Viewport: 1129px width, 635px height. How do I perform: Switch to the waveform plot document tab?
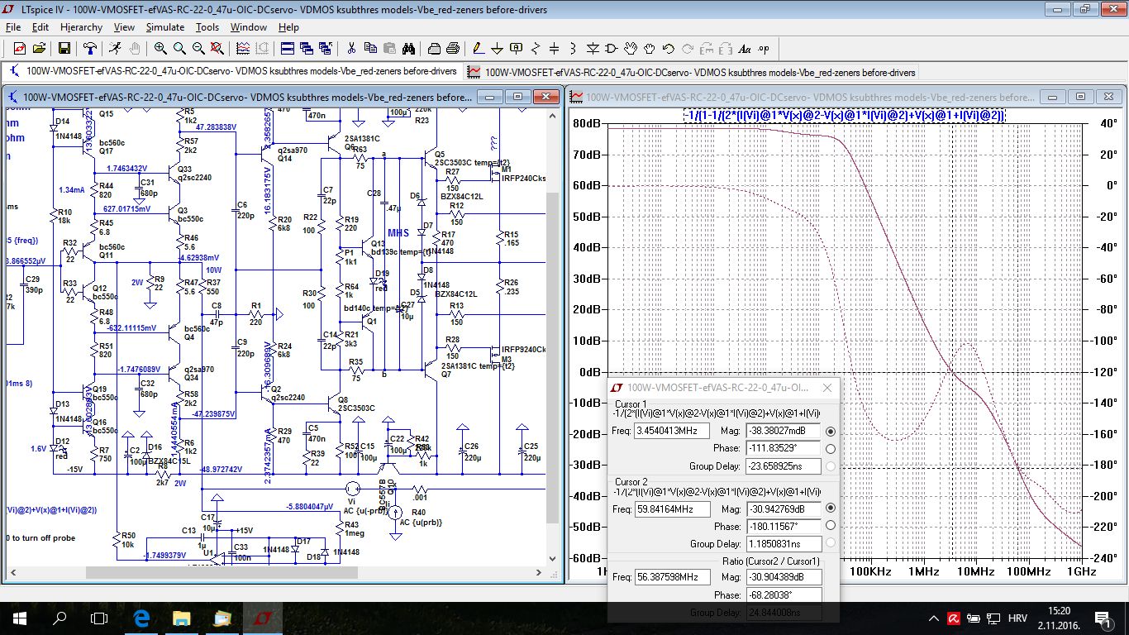[693, 72]
